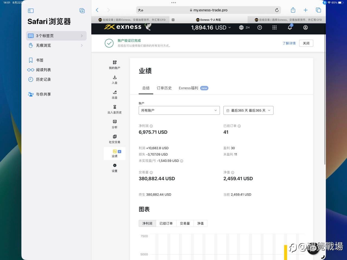Open 入金 deposit page
The width and height of the screenshot is (347, 260).
tap(115, 80)
